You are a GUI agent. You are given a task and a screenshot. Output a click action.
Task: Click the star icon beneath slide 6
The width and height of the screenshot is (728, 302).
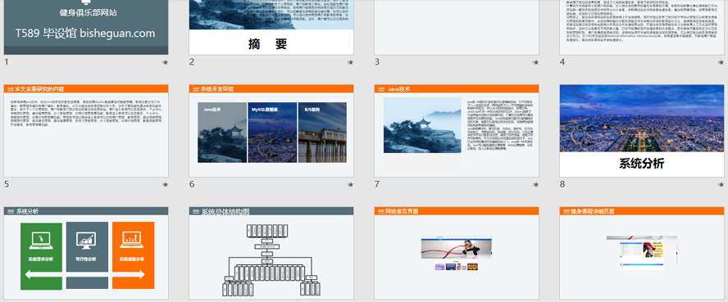click(x=350, y=184)
